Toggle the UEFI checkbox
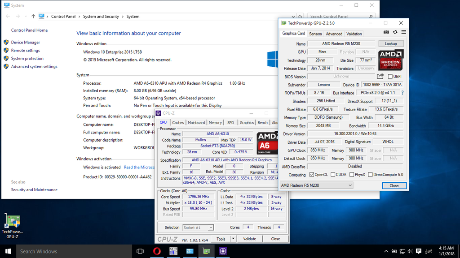Screen dimensions: 460x258 pos(390,76)
